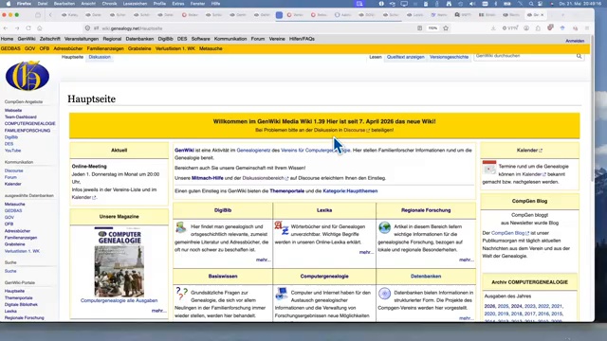Go back with the browser back arrow
The image size is (607, 341).
pos(6,28)
